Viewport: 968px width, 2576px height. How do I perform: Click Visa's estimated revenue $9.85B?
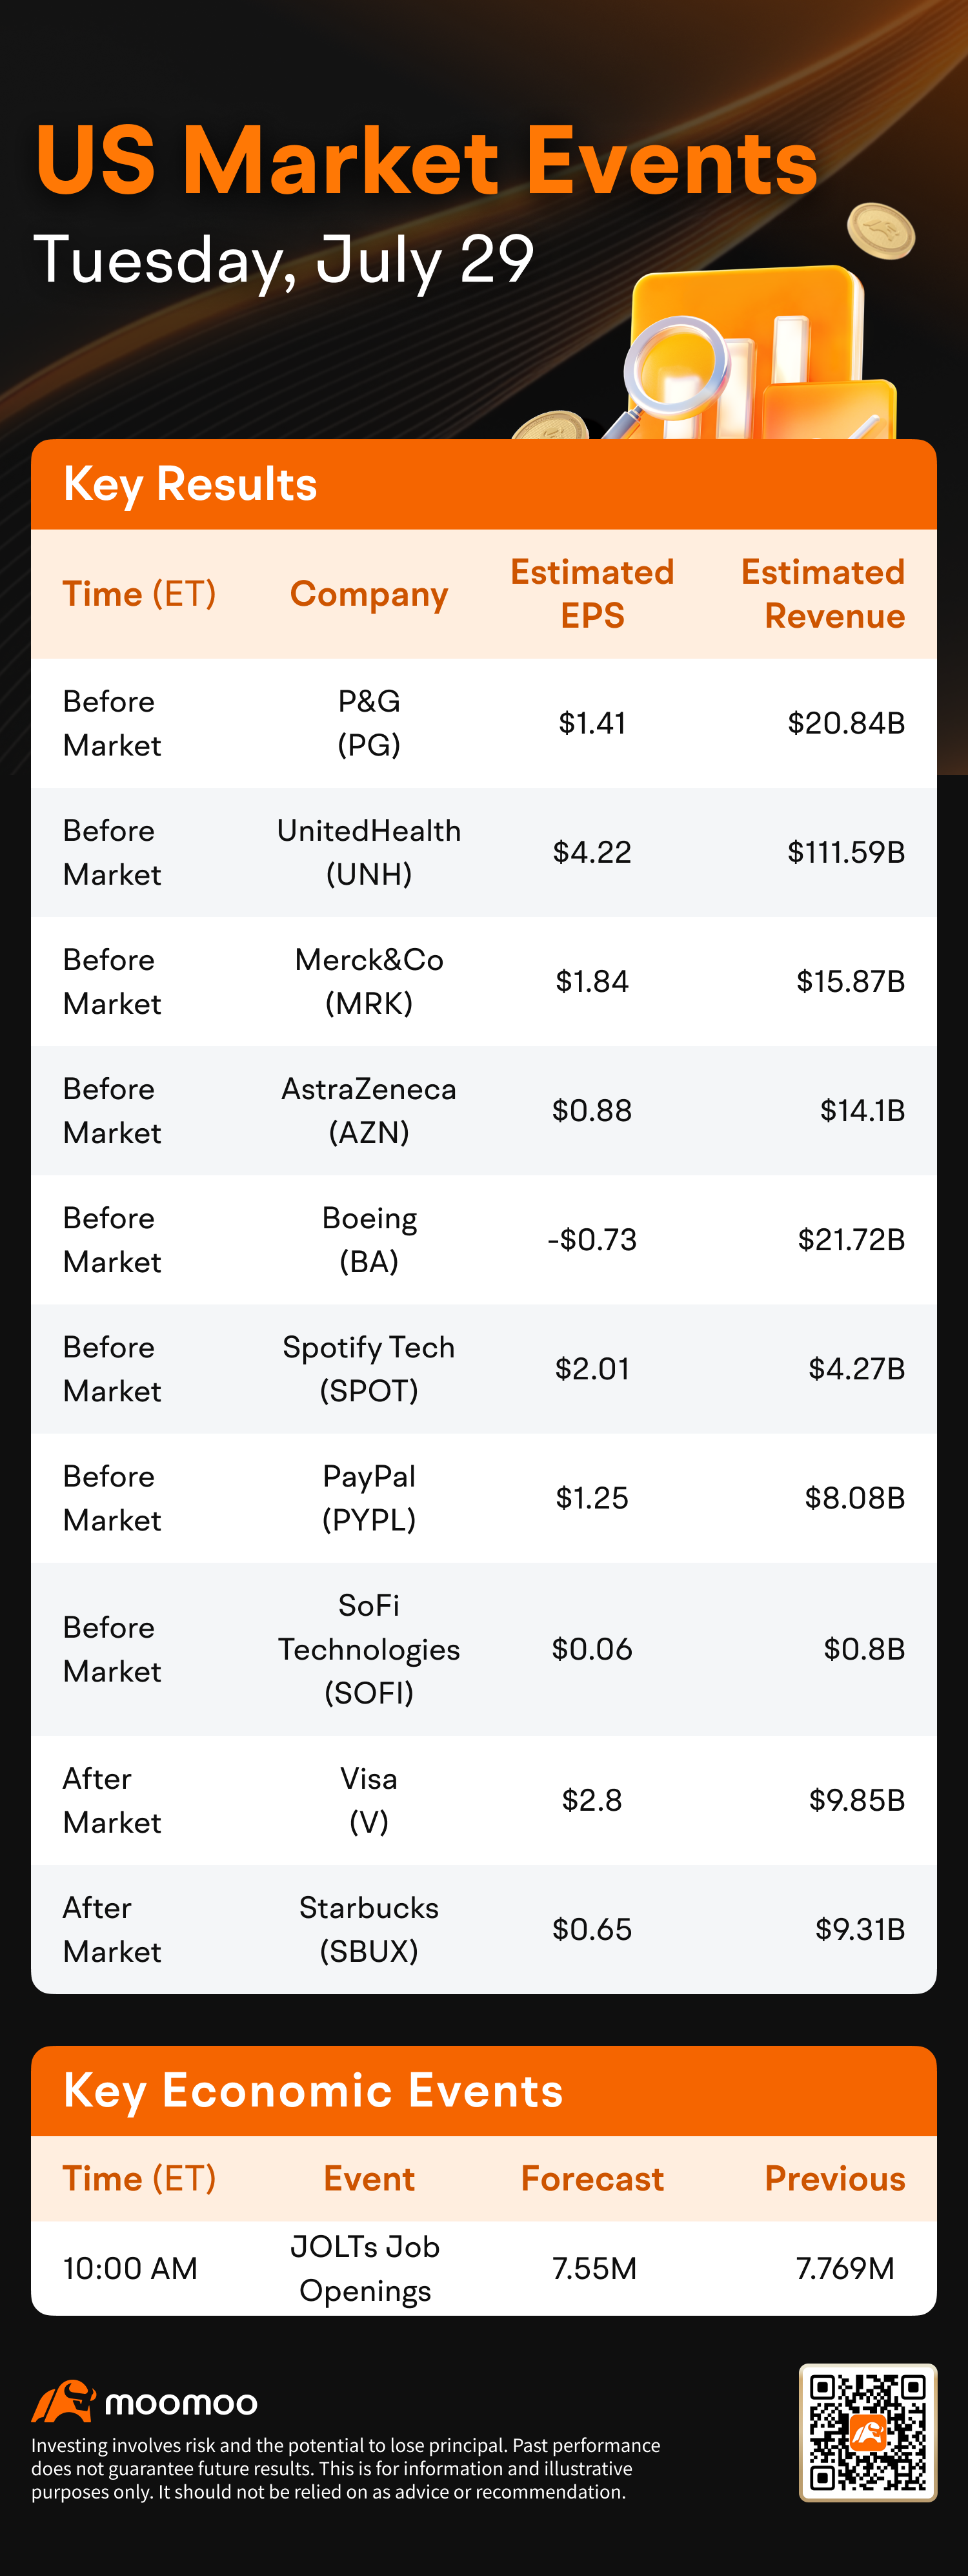[x=856, y=1800]
